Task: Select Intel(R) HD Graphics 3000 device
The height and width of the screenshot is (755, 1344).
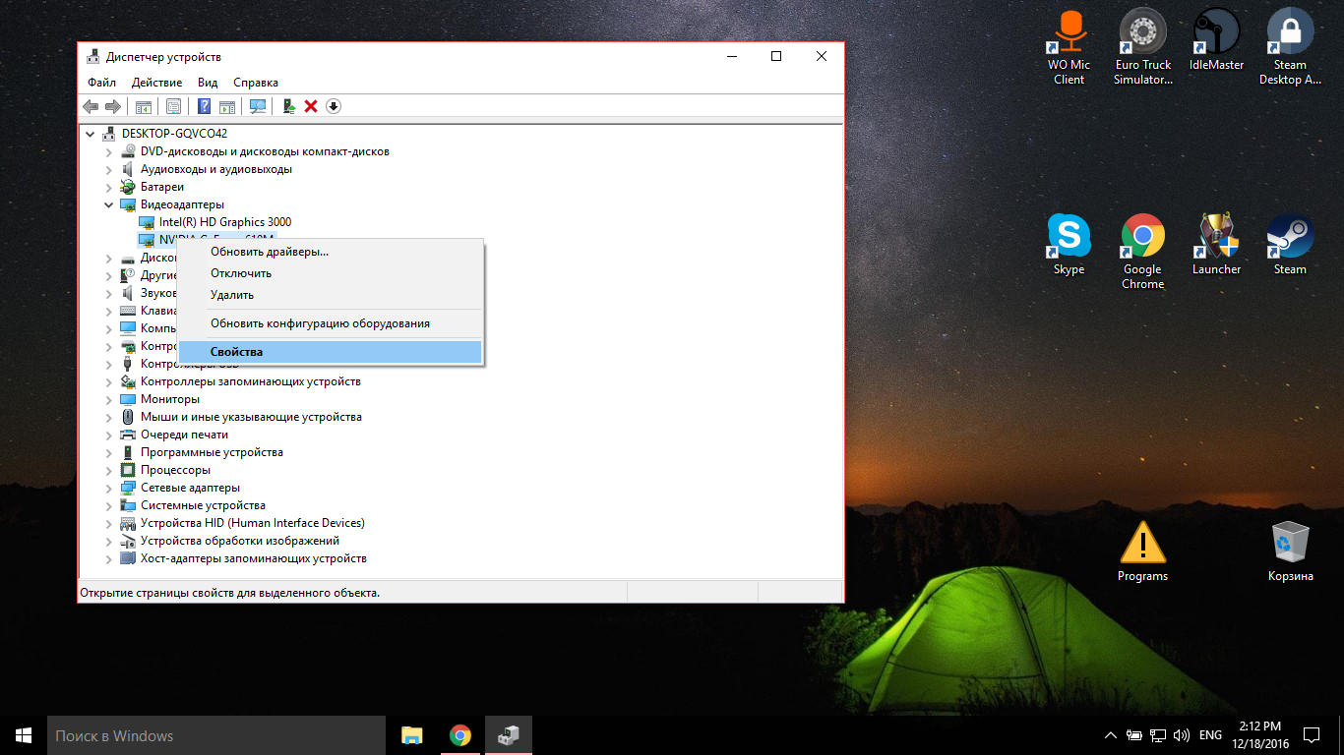Action: click(x=225, y=222)
